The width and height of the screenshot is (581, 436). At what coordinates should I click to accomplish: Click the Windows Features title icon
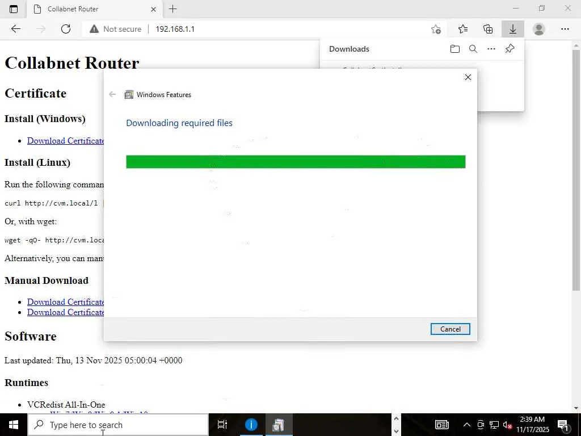point(129,95)
